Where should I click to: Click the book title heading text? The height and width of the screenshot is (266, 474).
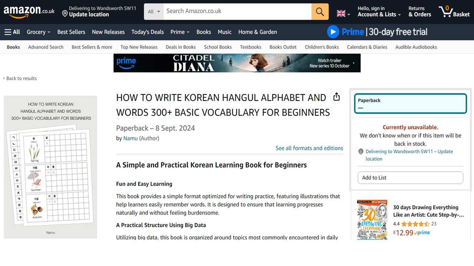(223, 105)
